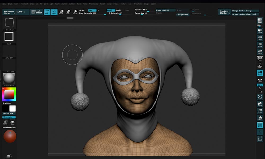Open the Render menu
Image resolution: width=265 pixels, height=159 pixels.
pyautogui.click(x=102, y=4)
